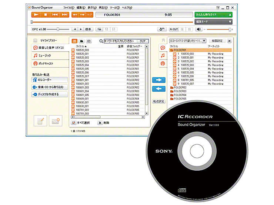Click the transfer-to-PC left arrow button
274x205 pixels.
coord(159,89)
